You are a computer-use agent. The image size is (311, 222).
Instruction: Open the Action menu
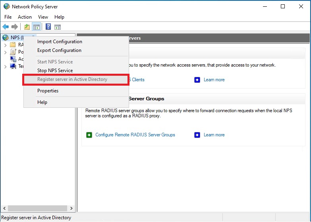click(x=25, y=17)
